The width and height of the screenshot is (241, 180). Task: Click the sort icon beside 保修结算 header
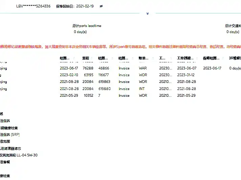pyautogui.click(x=223, y=58)
